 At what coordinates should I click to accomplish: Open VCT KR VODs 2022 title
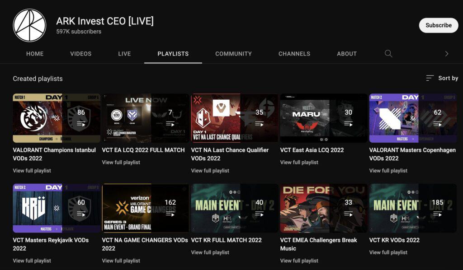click(x=394, y=240)
